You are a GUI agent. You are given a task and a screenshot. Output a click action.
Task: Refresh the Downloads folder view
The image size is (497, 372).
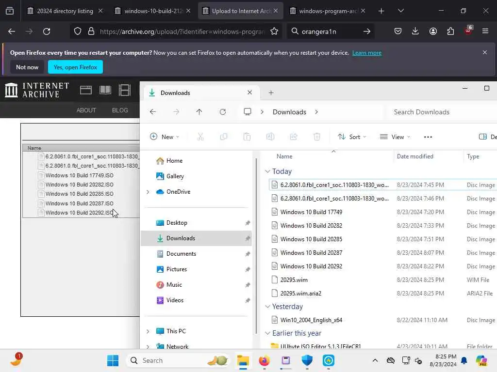coord(223,112)
